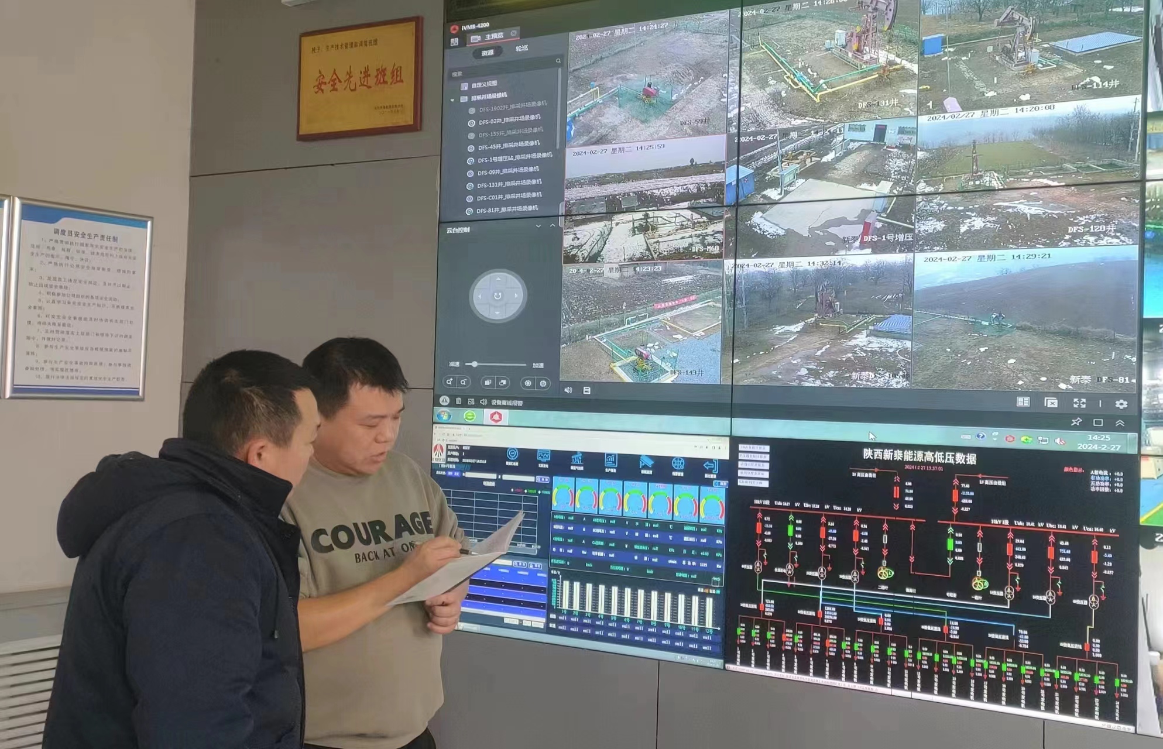Image resolution: width=1163 pixels, height=749 pixels.
Task: Switch live view to full screen
Action: tap(1079, 403)
